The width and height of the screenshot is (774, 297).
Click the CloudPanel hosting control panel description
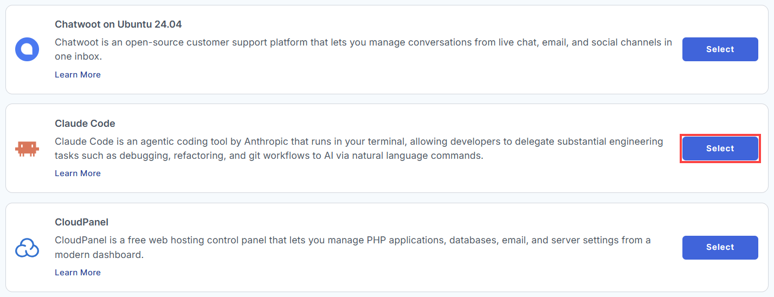(x=353, y=247)
